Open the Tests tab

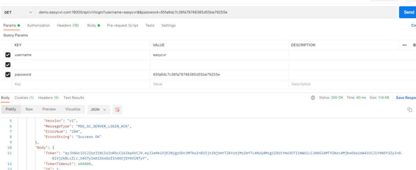[x=150, y=26]
